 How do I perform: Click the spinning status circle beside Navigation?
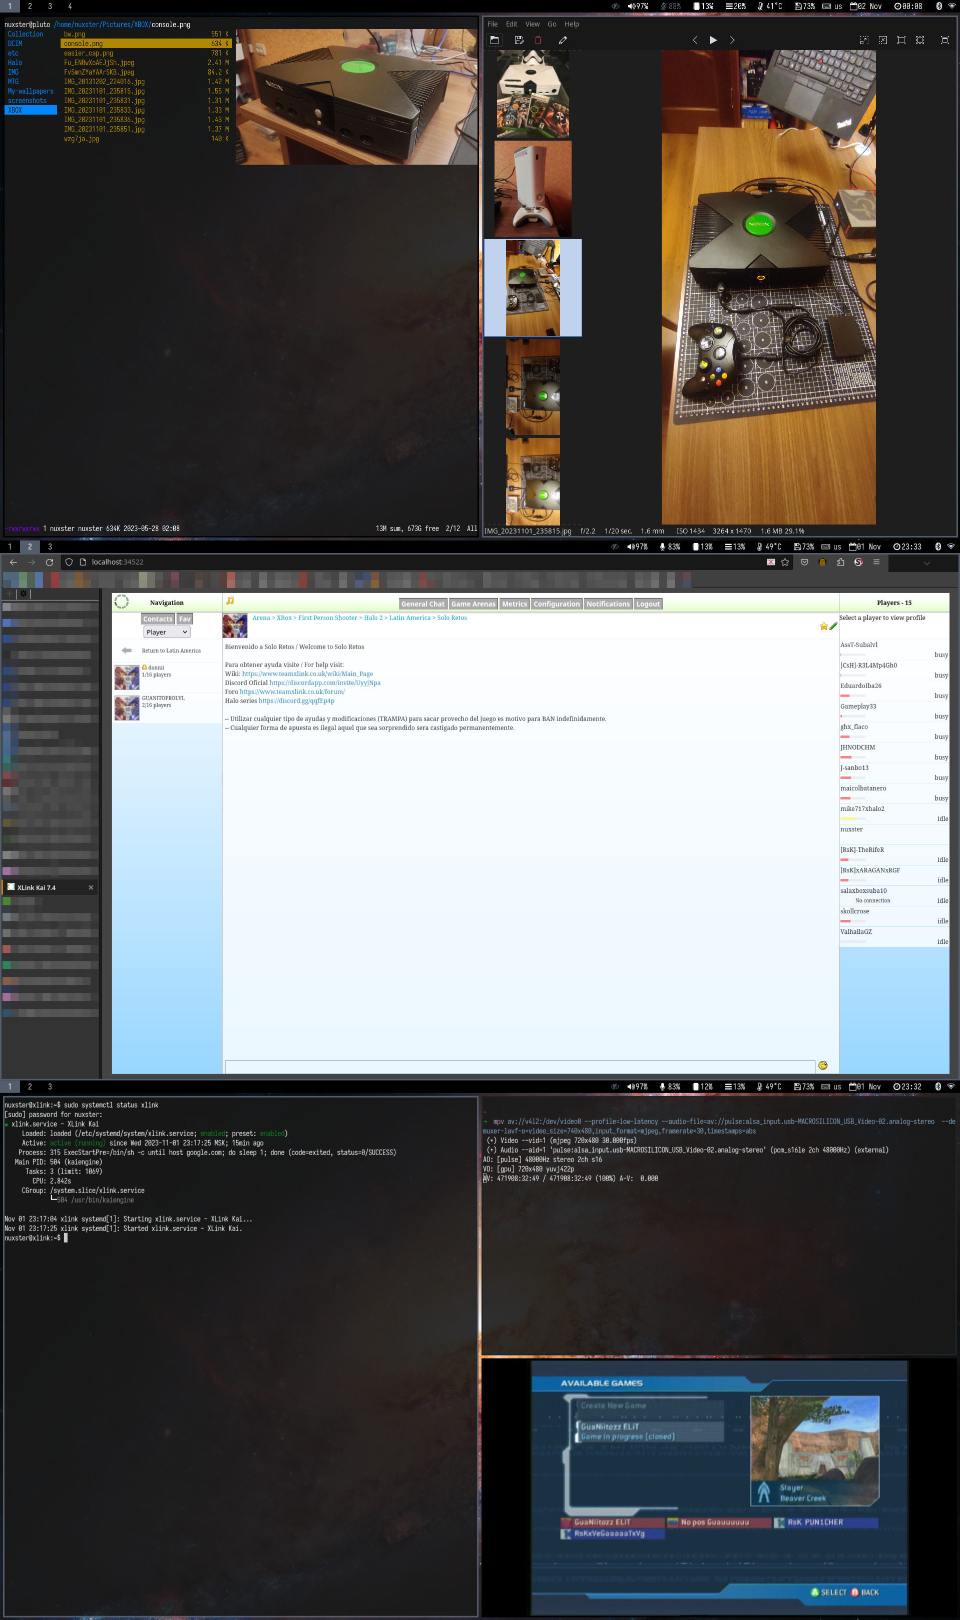121,602
